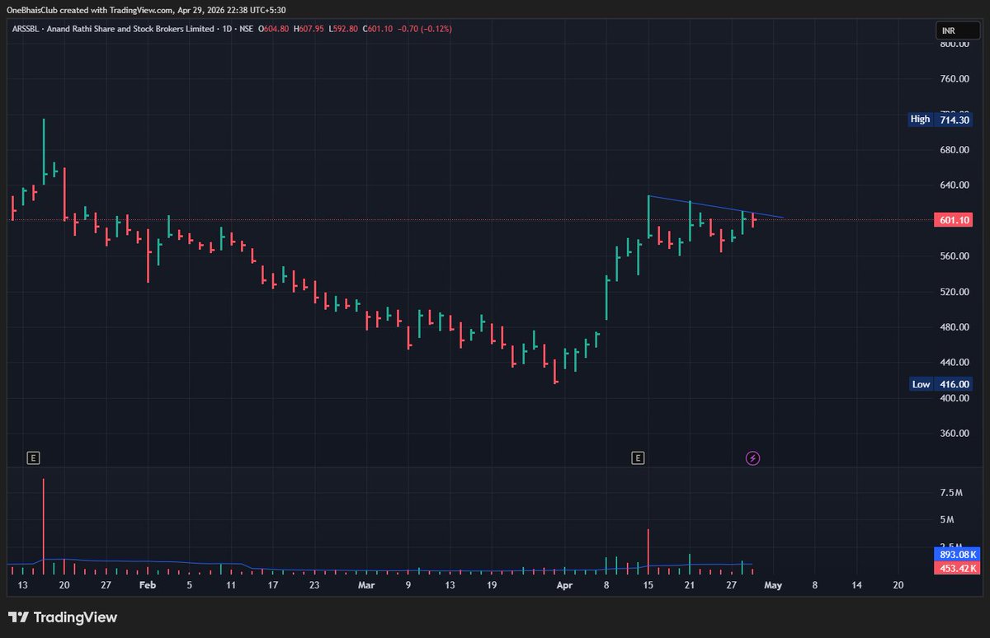
Task: Click the current price 601.10 label
Action: point(955,220)
